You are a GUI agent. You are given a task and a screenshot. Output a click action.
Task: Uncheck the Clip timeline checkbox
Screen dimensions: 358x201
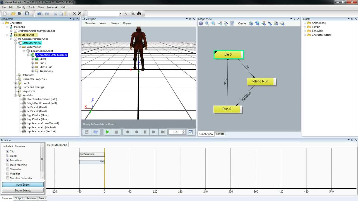click(x=8, y=151)
